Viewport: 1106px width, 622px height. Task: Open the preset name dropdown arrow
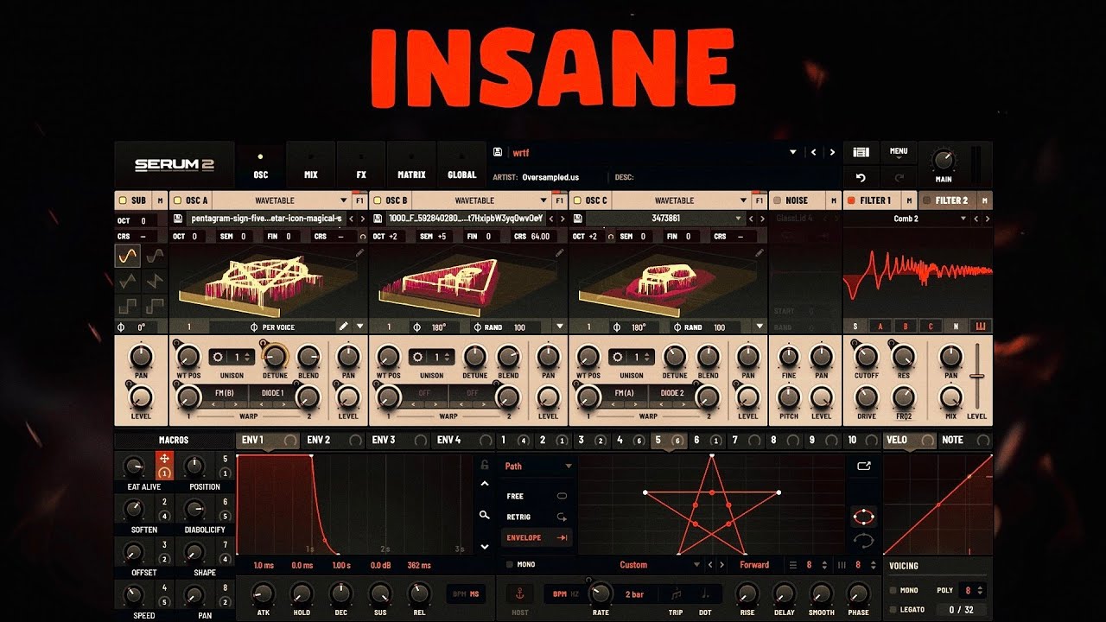click(793, 153)
